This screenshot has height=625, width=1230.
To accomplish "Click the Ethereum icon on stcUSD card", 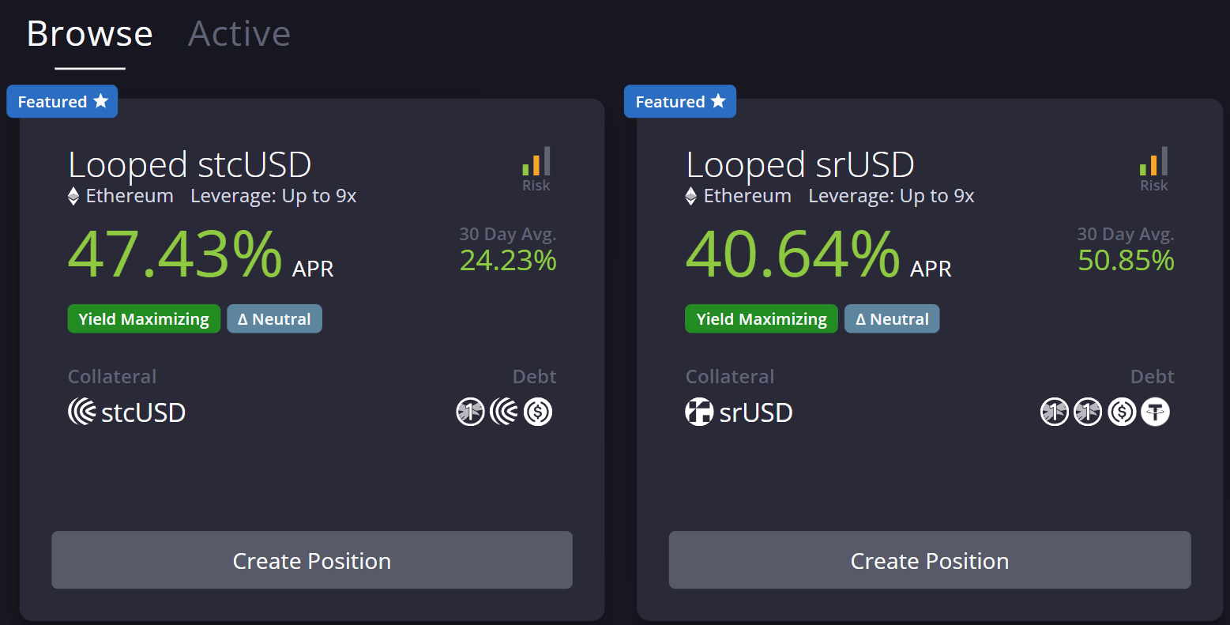I will (73, 196).
